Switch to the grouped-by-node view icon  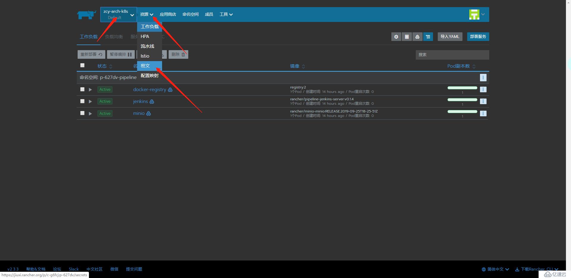pos(418,37)
